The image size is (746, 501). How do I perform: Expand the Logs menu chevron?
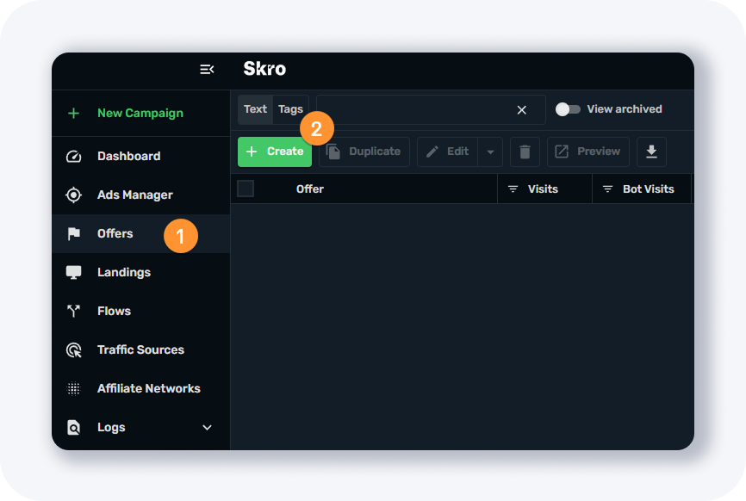click(x=207, y=427)
